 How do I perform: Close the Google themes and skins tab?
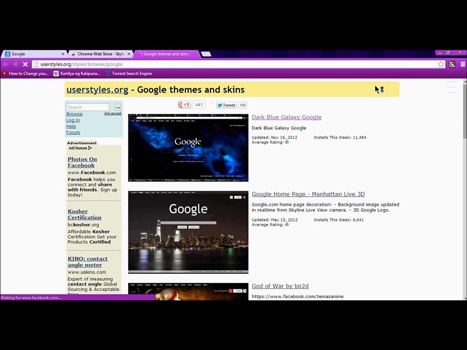coord(195,54)
